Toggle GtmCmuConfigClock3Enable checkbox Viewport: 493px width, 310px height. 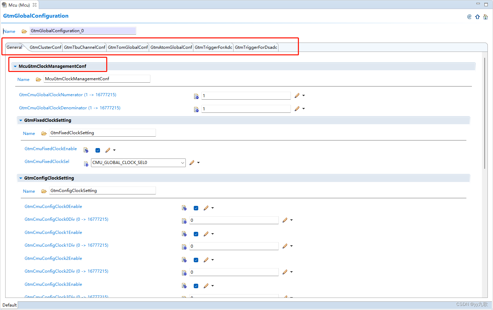click(x=196, y=286)
